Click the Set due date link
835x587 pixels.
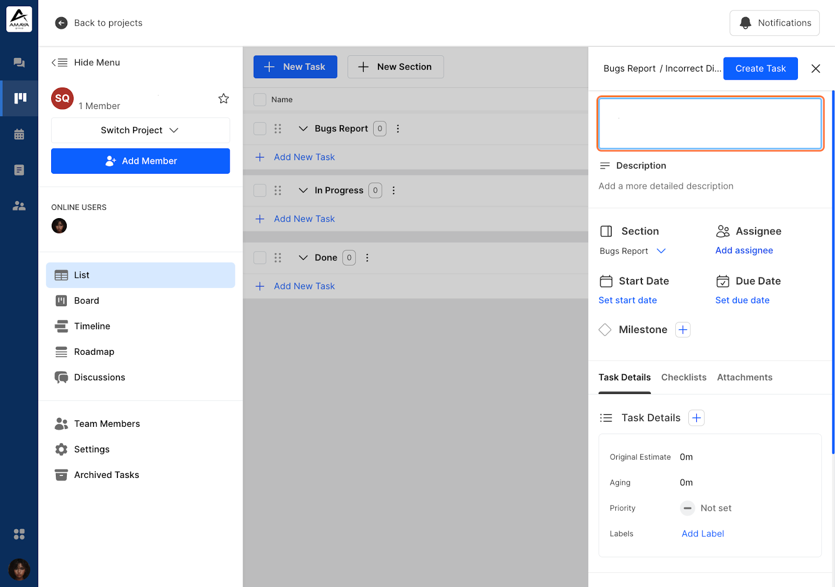pyautogui.click(x=742, y=300)
